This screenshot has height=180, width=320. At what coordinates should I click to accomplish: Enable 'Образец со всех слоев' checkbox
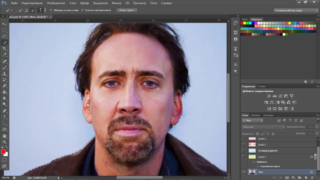[x=51, y=10]
